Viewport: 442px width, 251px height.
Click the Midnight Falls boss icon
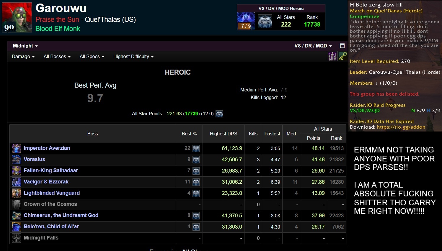click(x=17, y=238)
